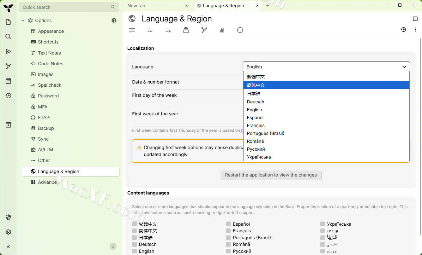Click magnifier icon in Quick search box

pyautogui.click(x=113, y=7)
